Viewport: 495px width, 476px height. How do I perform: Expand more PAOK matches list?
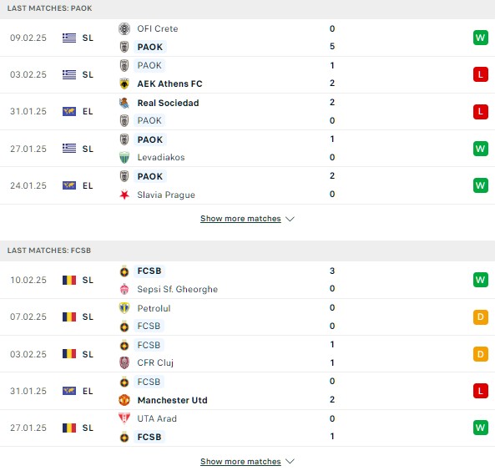pos(240,219)
